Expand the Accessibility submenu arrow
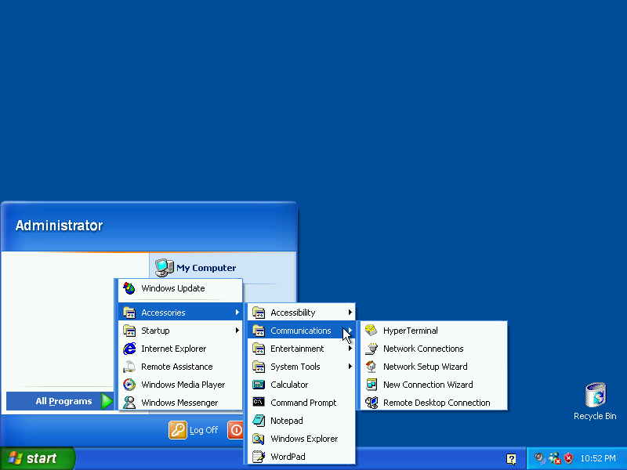 pos(350,312)
